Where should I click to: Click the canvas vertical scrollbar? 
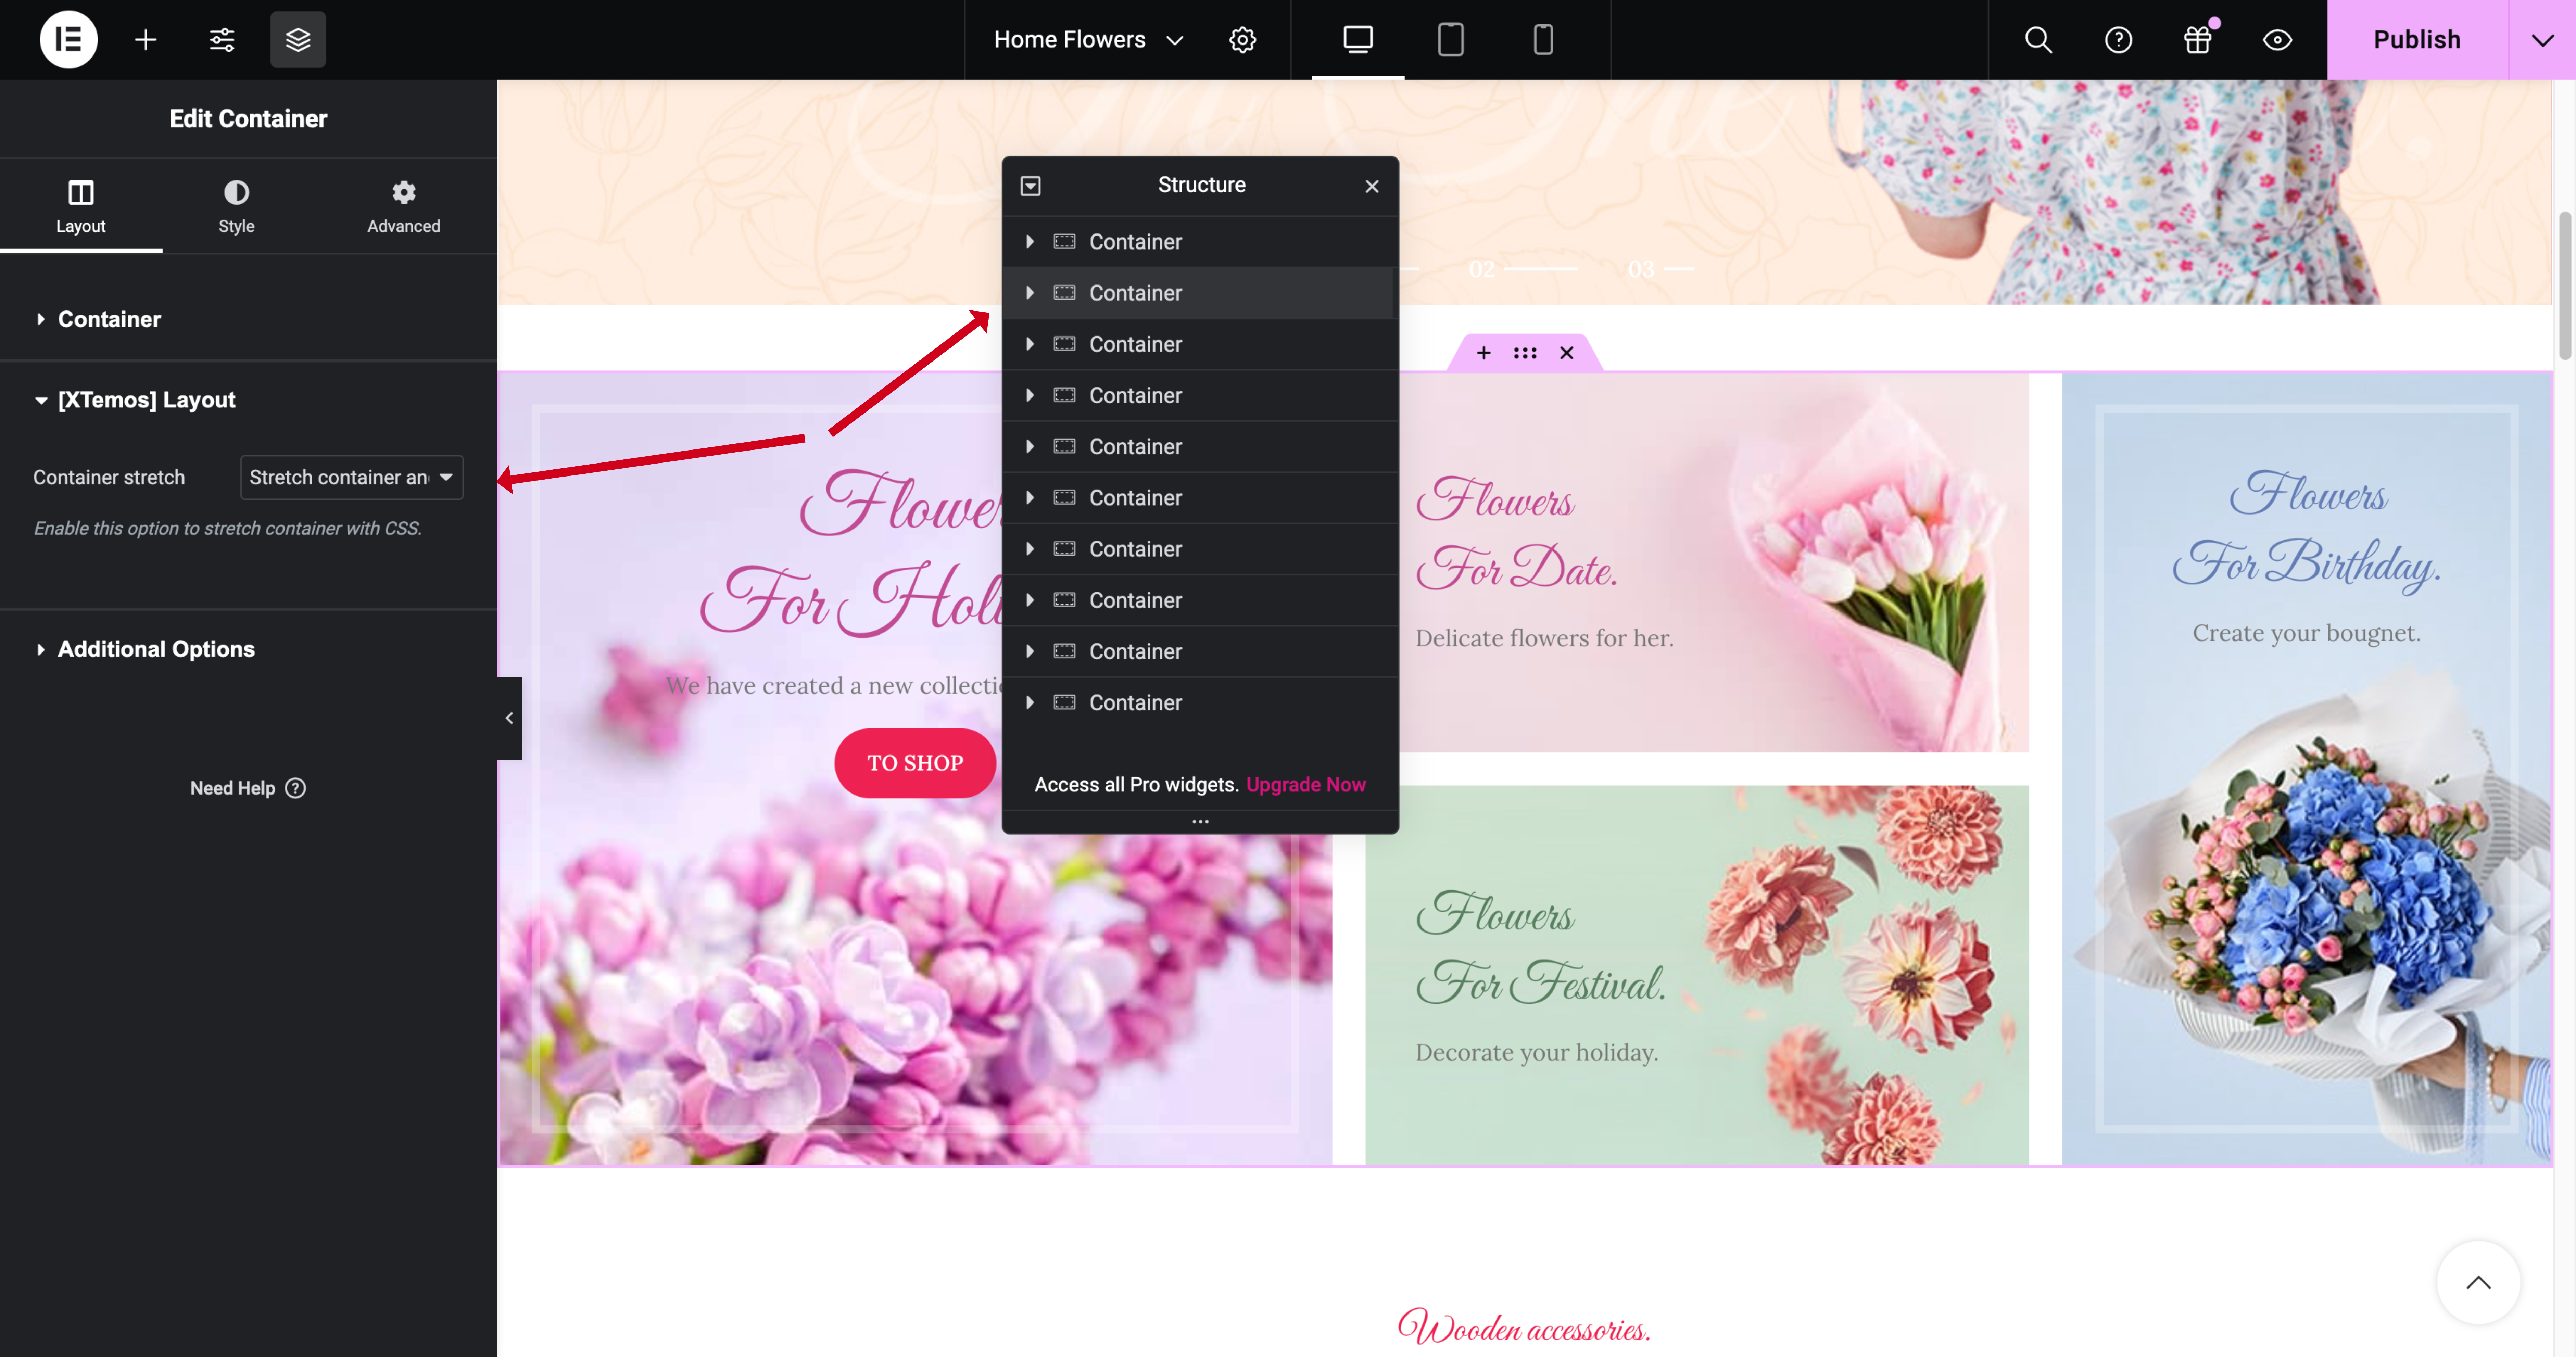point(2565,285)
